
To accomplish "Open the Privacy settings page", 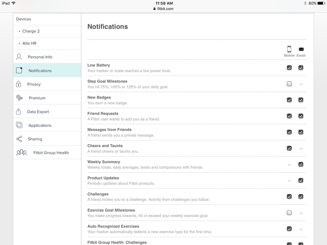I will click(x=47, y=84).
